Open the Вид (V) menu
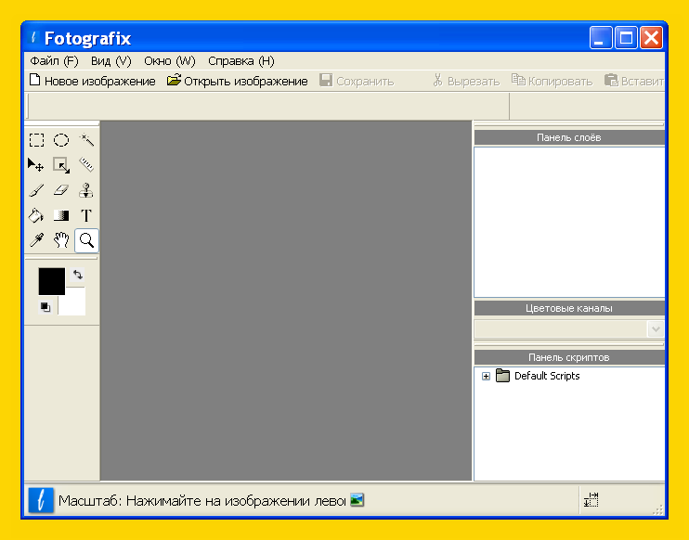Image resolution: width=689 pixels, height=540 pixels. (111, 61)
